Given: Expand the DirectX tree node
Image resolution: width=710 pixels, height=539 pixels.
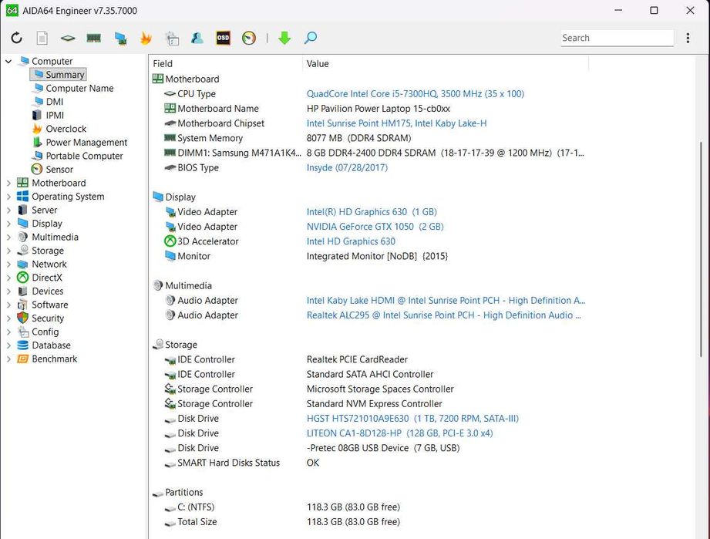Looking at the screenshot, I should [x=8, y=278].
